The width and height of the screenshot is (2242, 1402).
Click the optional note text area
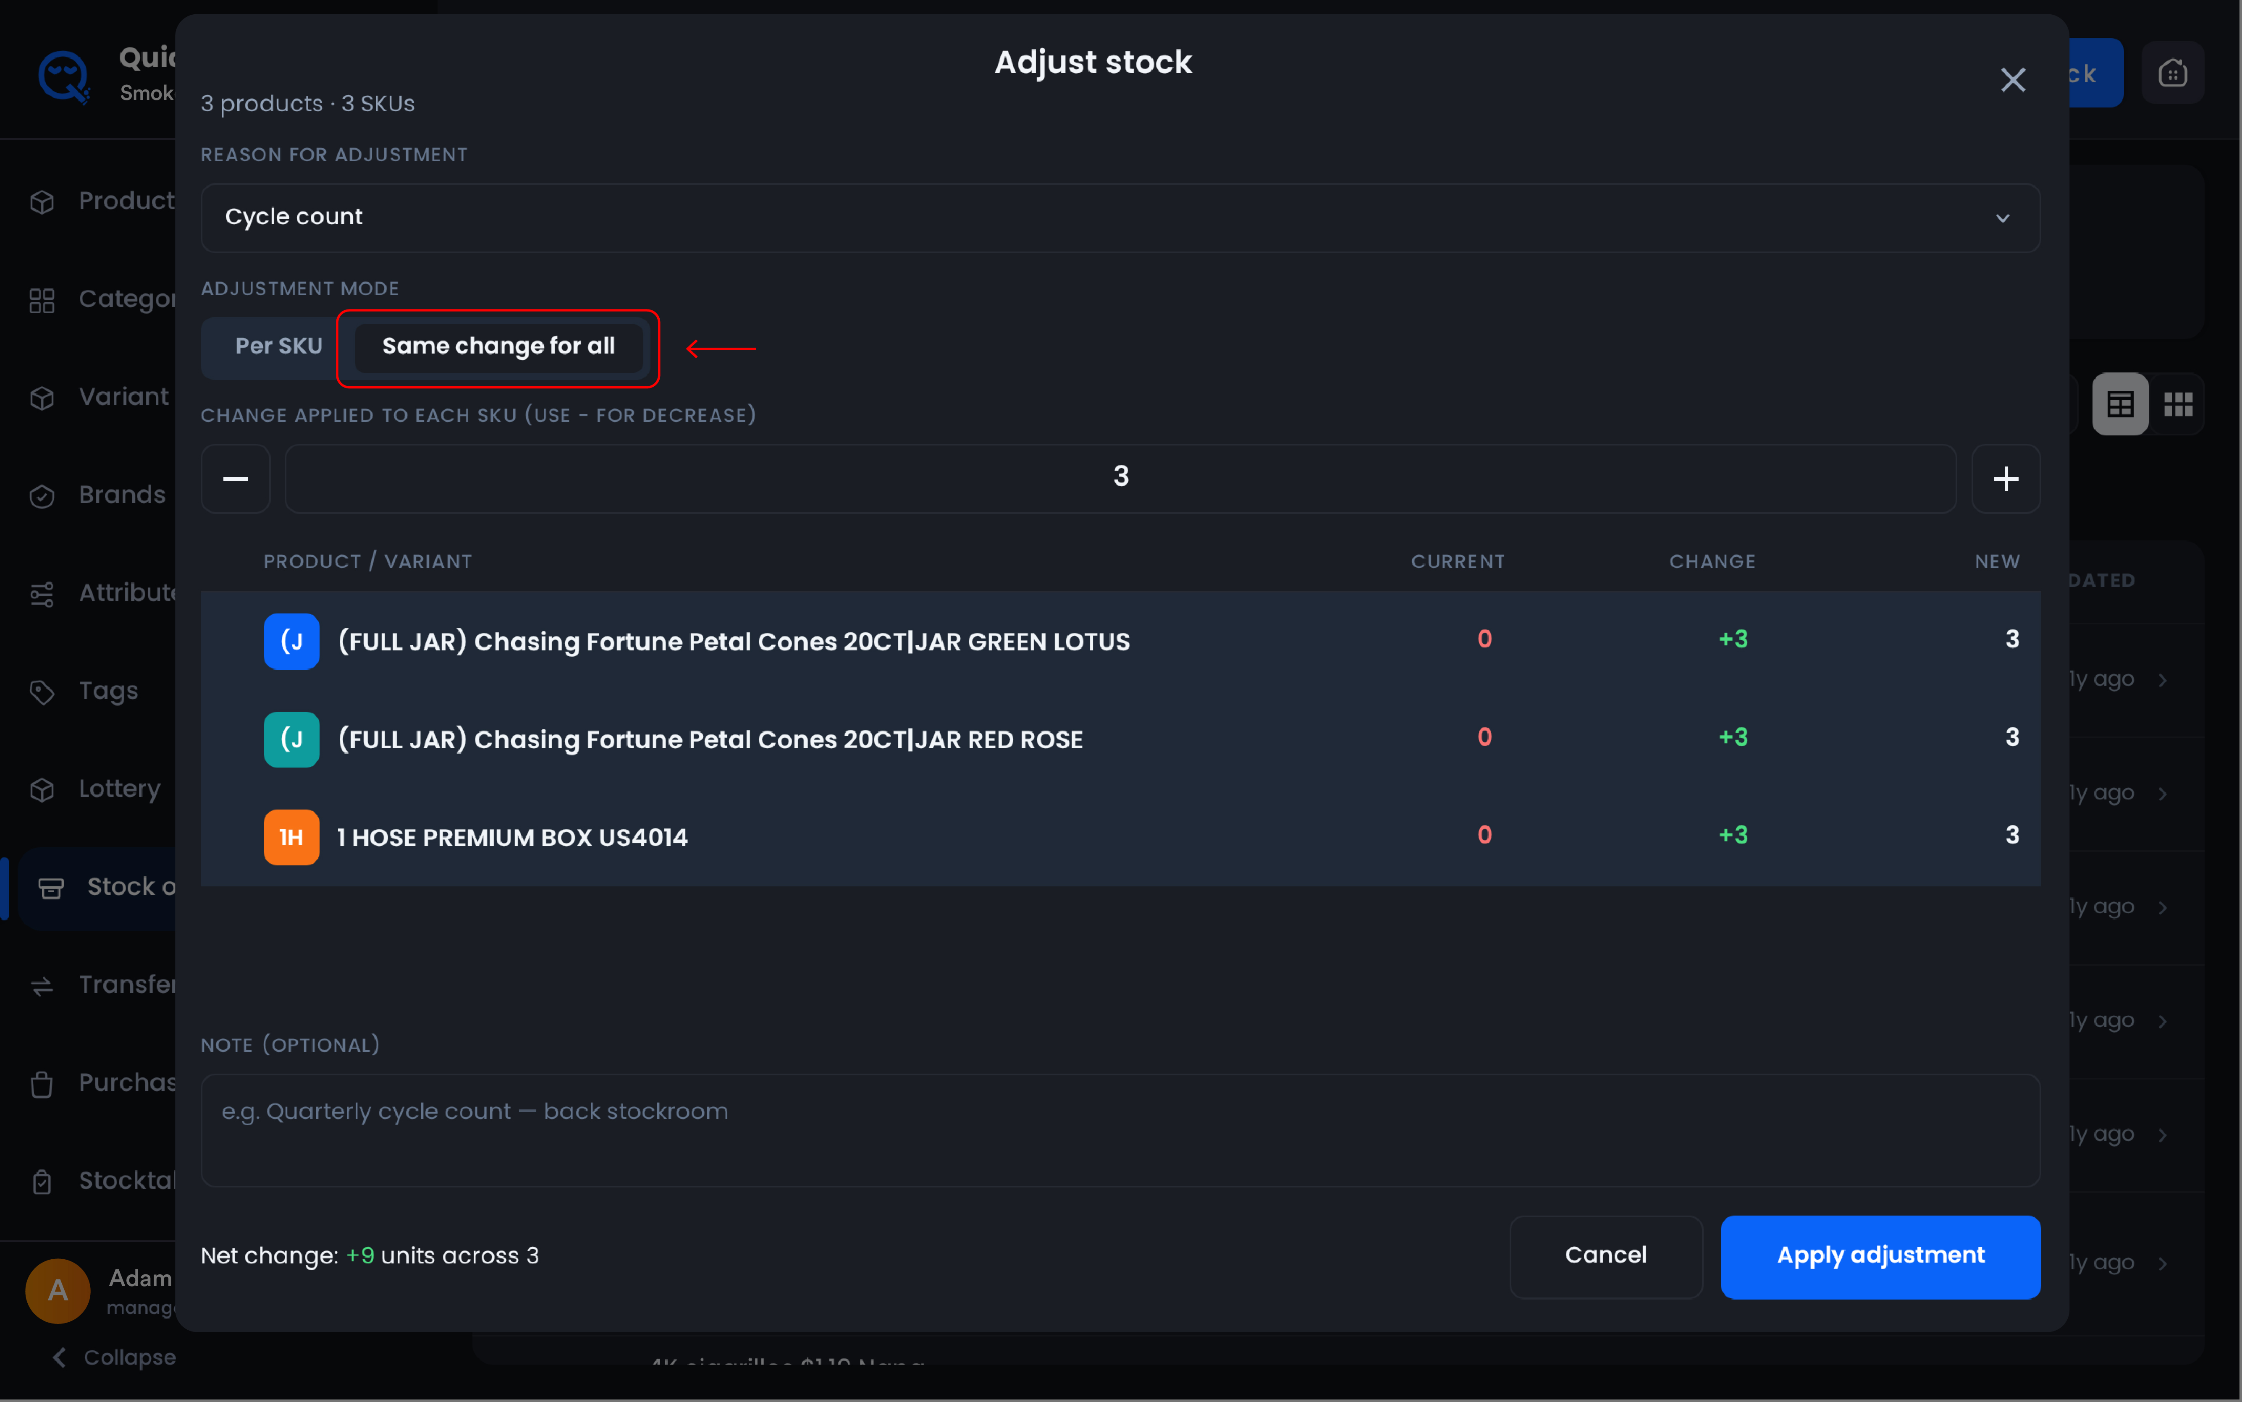pyautogui.click(x=1120, y=1130)
